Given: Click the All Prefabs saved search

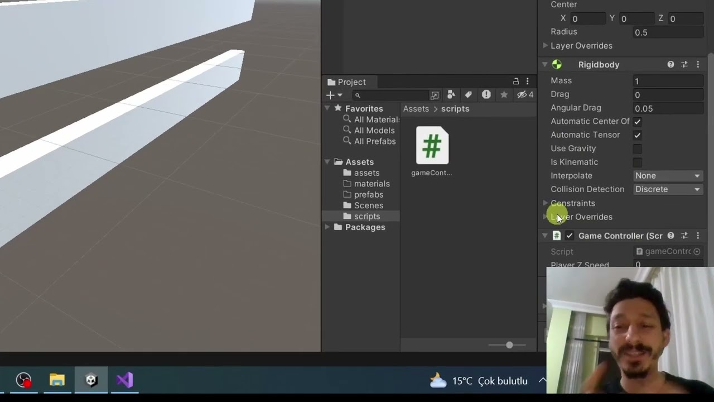Looking at the screenshot, I should click(x=375, y=141).
